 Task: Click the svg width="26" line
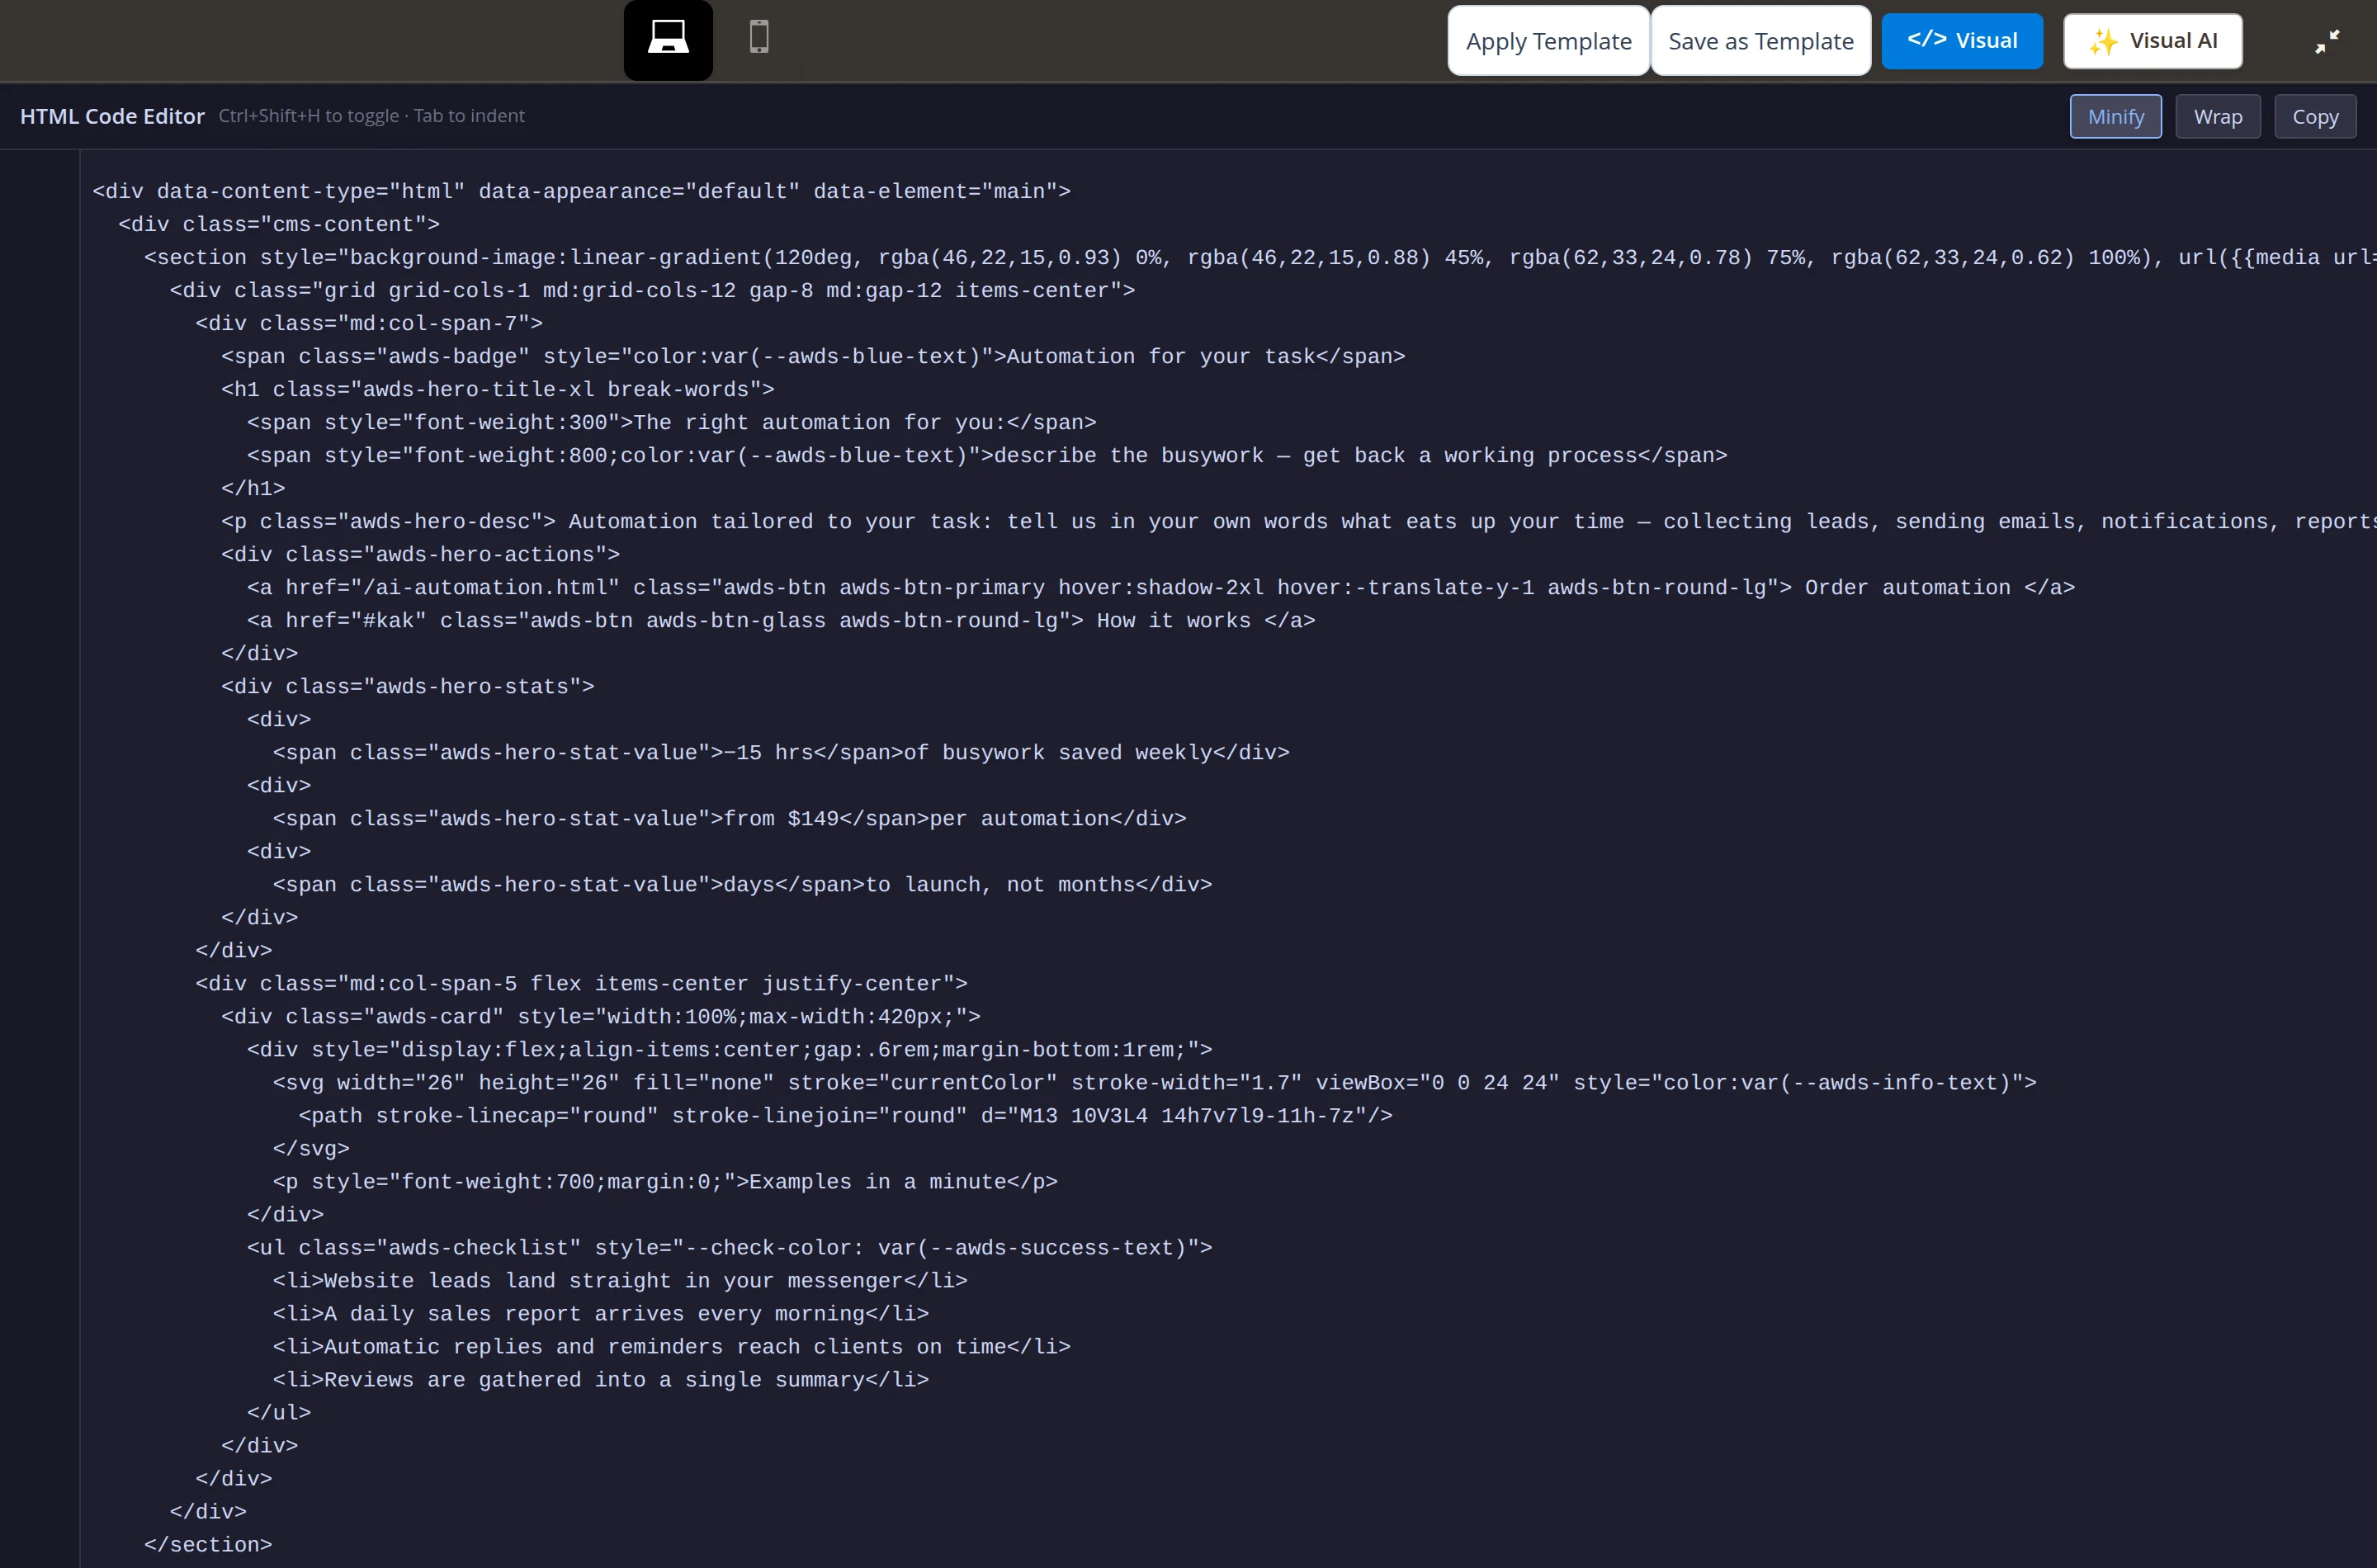point(1155,1082)
